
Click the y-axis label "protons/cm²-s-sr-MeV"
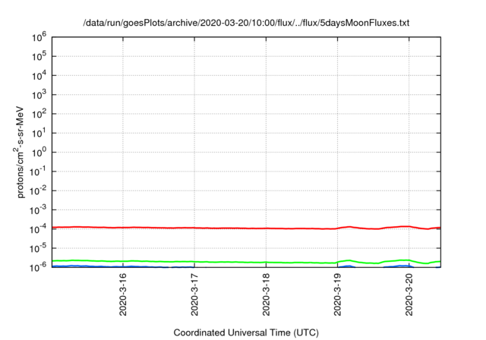[19, 152]
